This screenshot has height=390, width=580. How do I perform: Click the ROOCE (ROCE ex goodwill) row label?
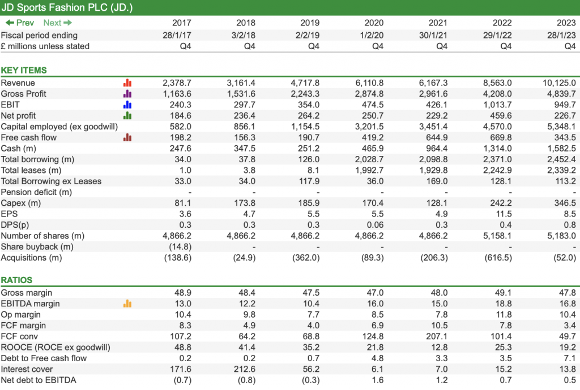[x=56, y=348]
